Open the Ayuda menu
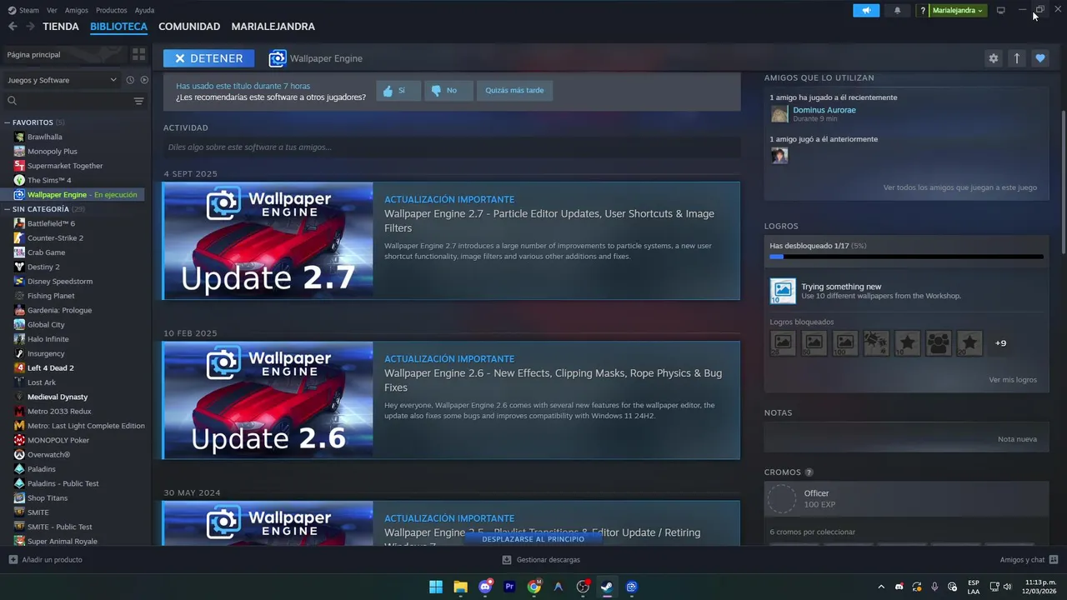 [x=144, y=10]
